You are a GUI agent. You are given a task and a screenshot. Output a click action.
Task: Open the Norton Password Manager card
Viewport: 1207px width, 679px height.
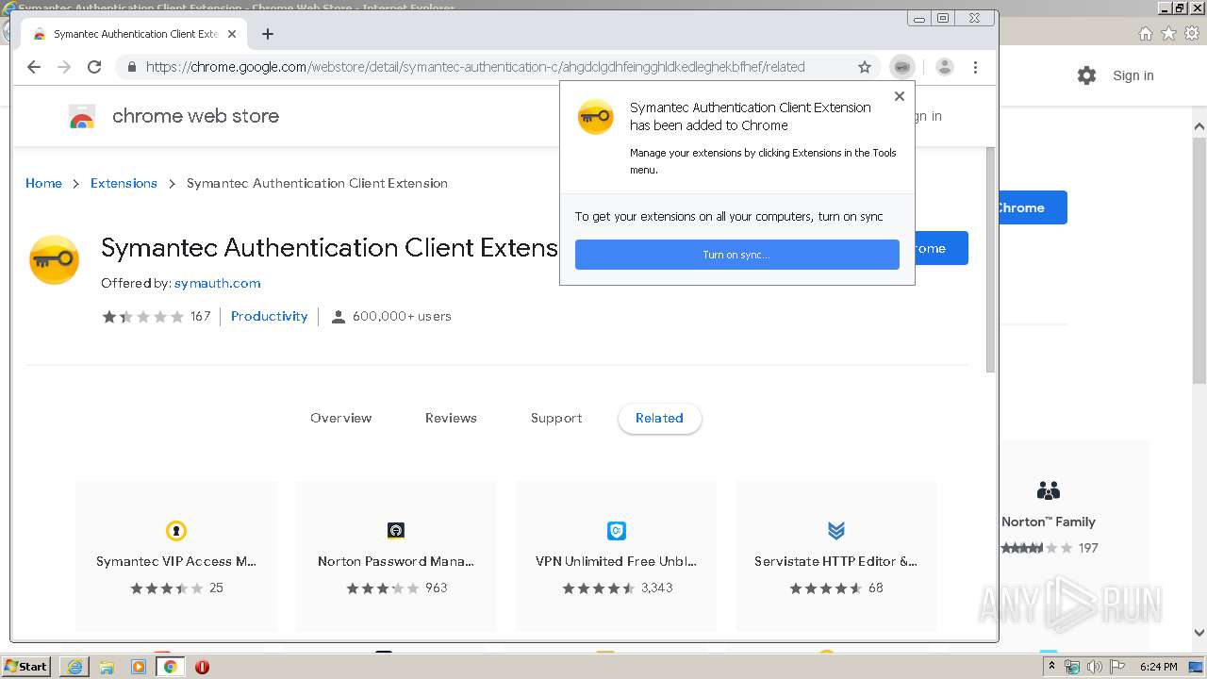pyautogui.click(x=396, y=555)
